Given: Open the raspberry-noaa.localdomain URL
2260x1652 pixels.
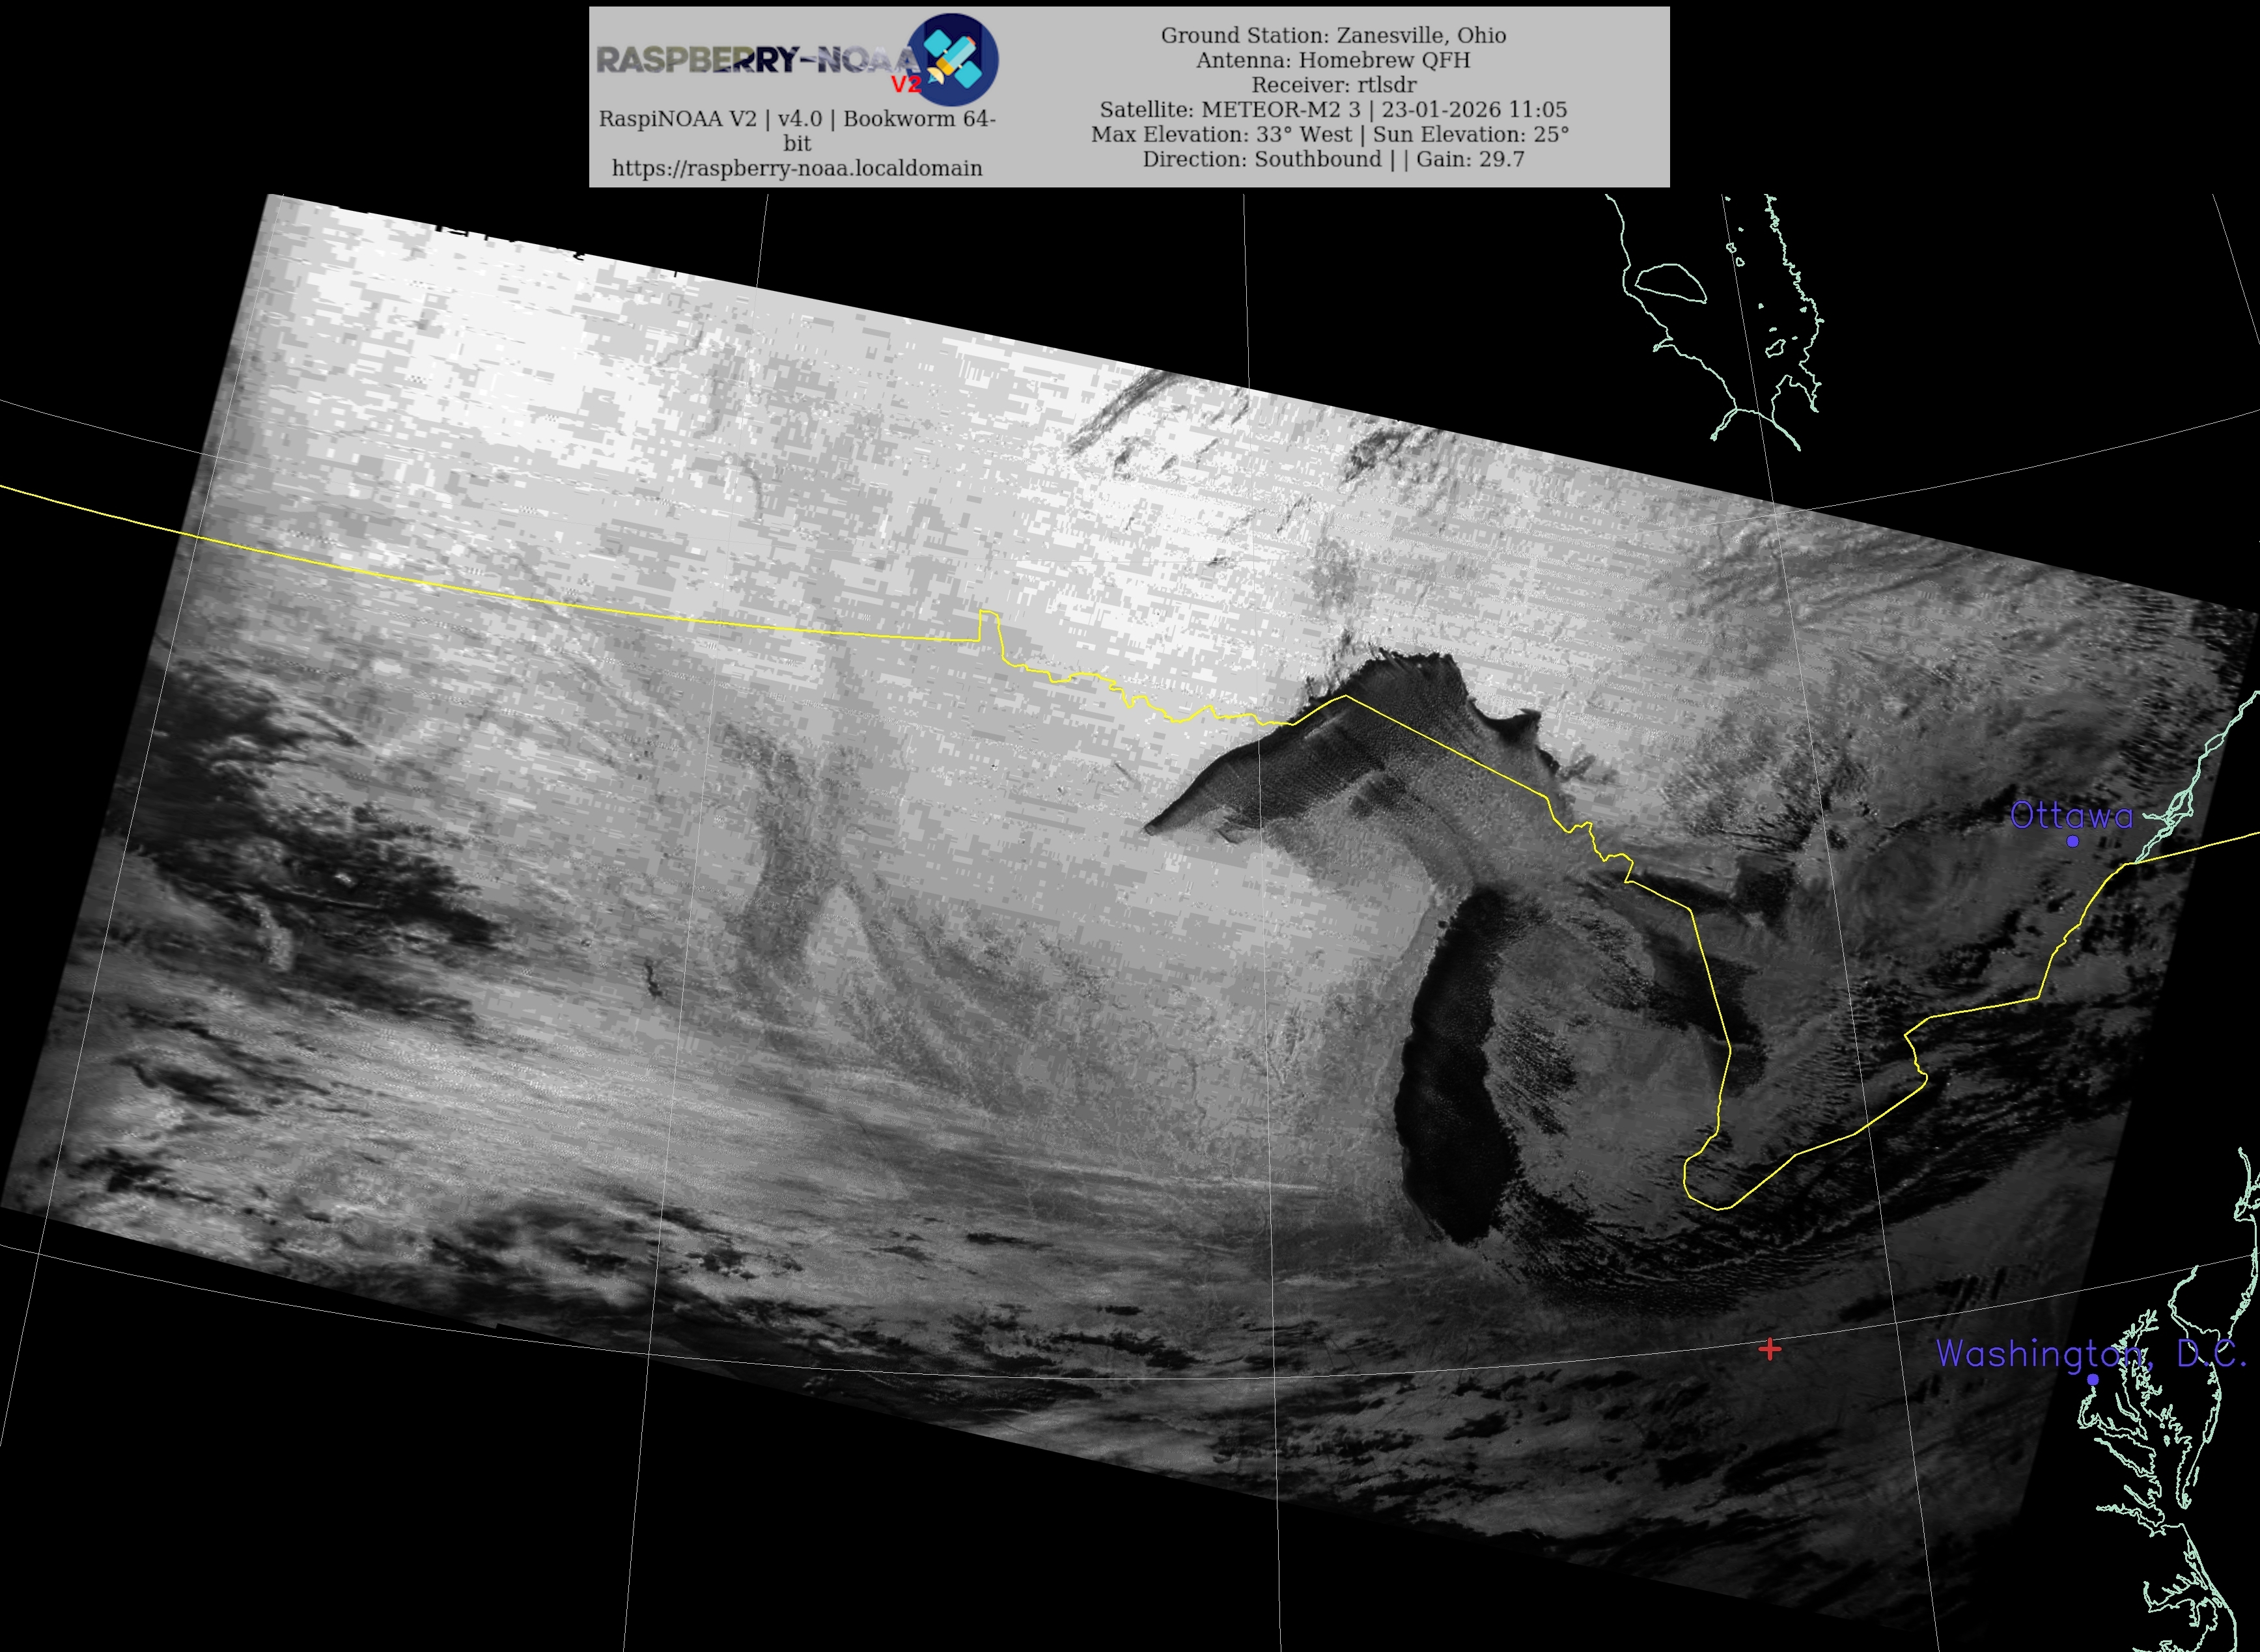Looking at the screenshot, I should pos(796,168).
